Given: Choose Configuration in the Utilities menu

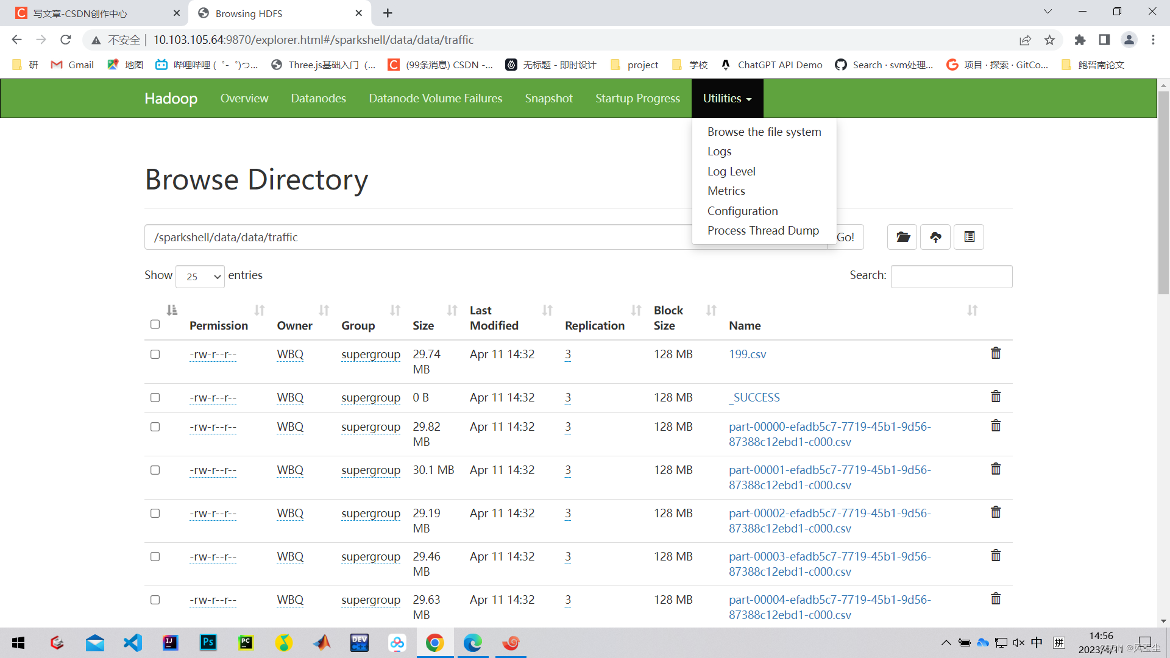Looking at the screenshot, I should (x=742, y=211).
